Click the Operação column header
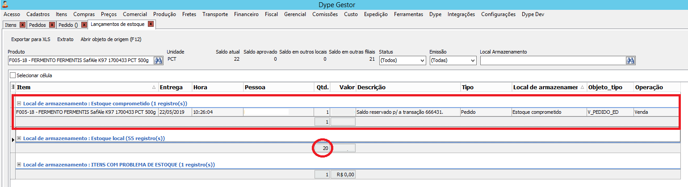 click(x=657, y=87)
